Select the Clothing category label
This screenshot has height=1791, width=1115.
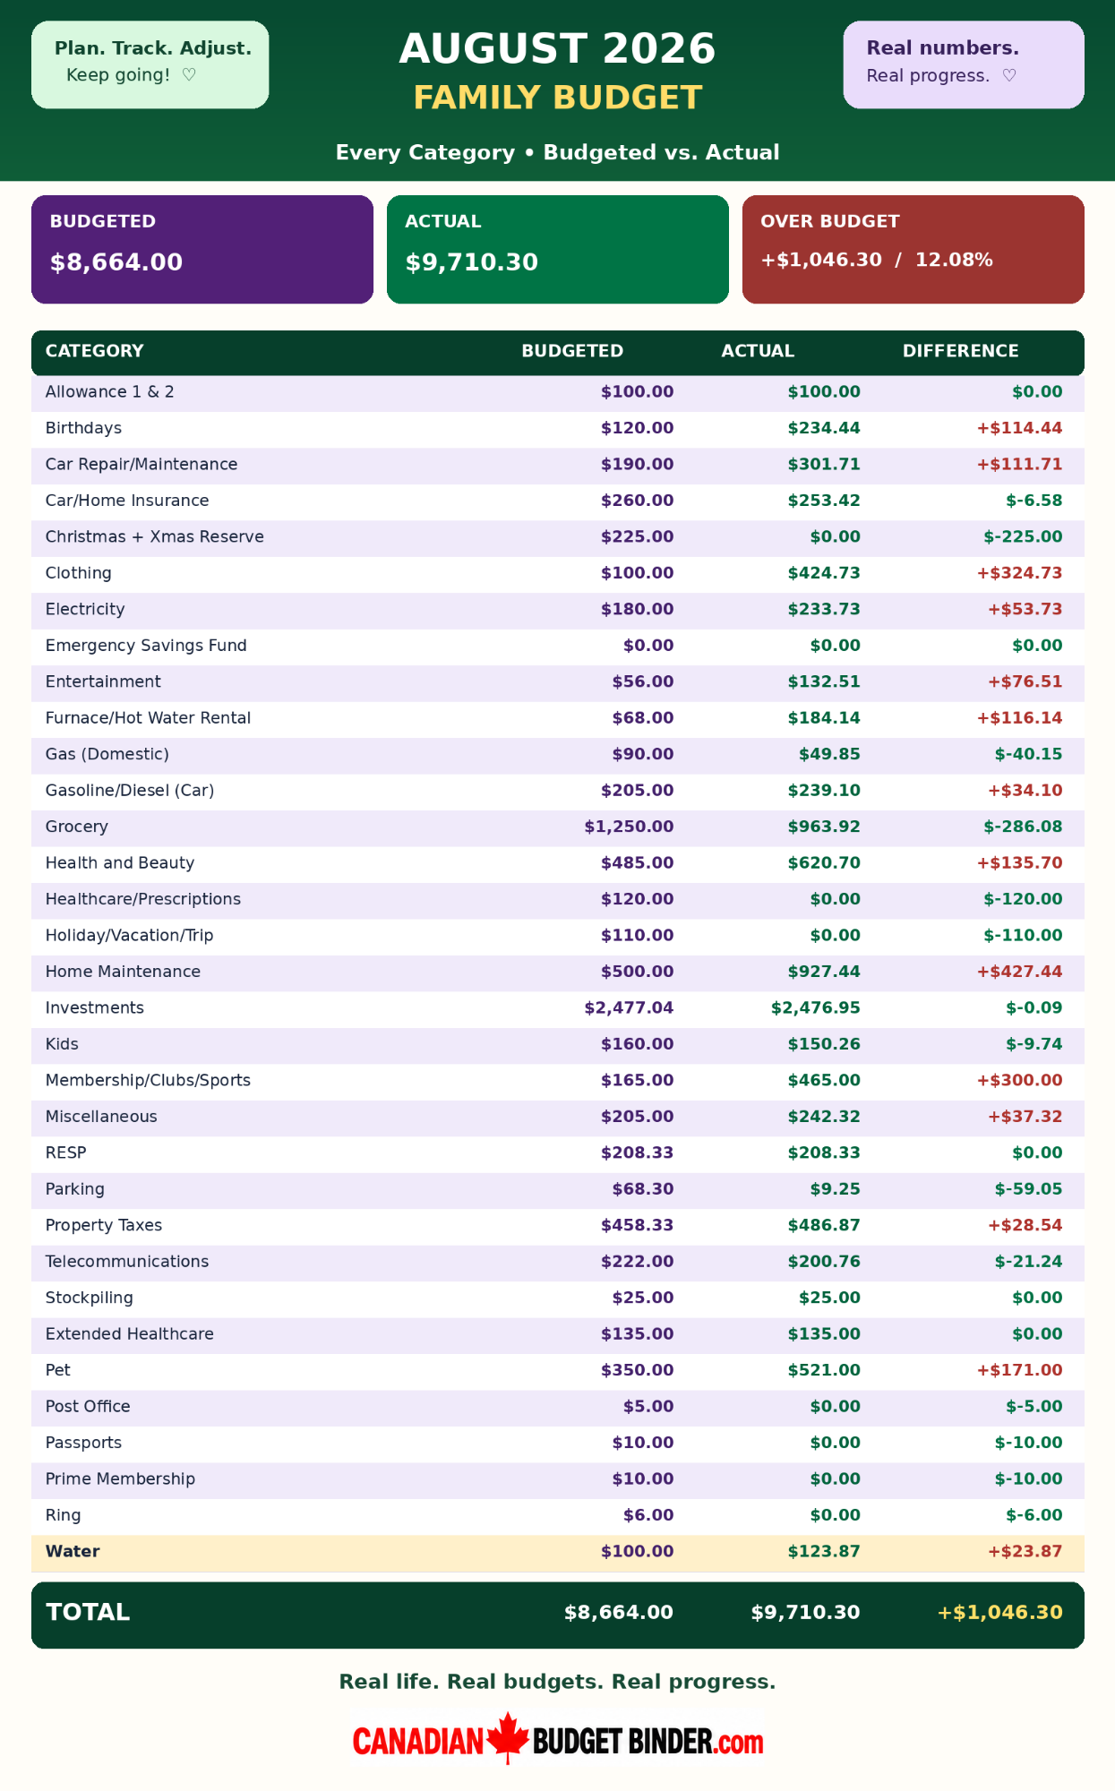coord(79,573)
